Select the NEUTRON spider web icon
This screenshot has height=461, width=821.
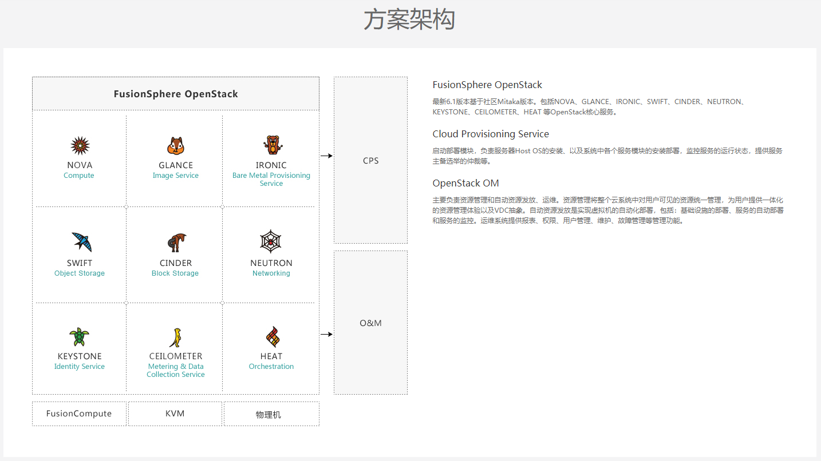click(x=271, y=242)
